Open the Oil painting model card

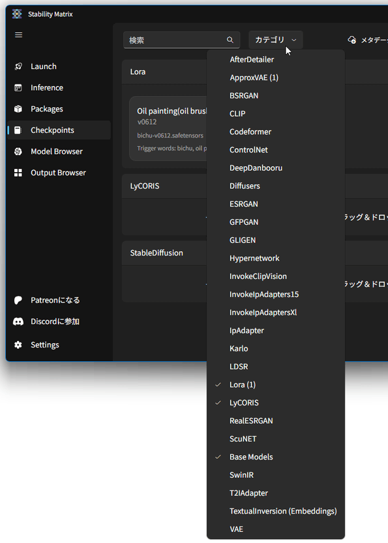(x=168, y=128)
